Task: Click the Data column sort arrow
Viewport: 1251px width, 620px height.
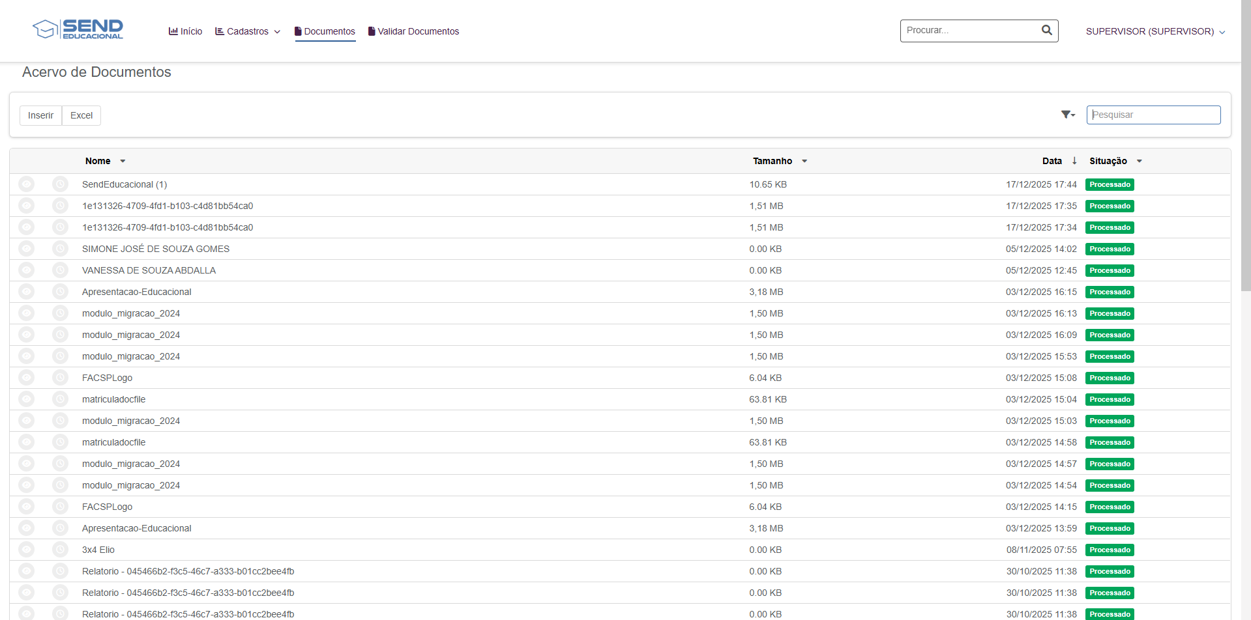Action: [x=1074, y=161]
